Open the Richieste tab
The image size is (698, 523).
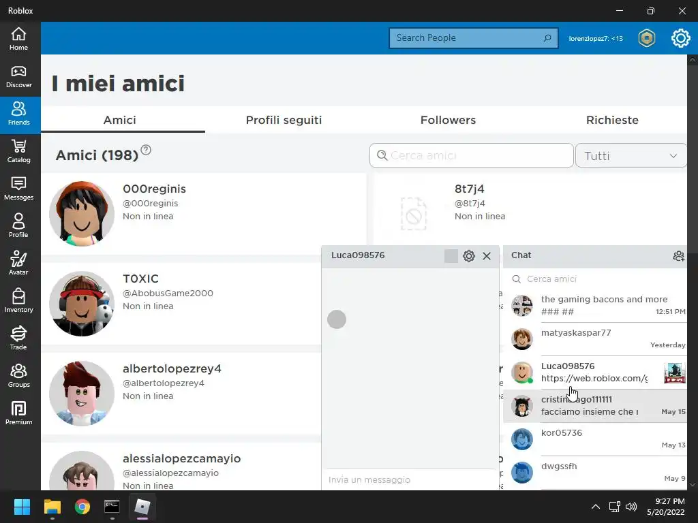pyautogui.click(x=612, y=120)
